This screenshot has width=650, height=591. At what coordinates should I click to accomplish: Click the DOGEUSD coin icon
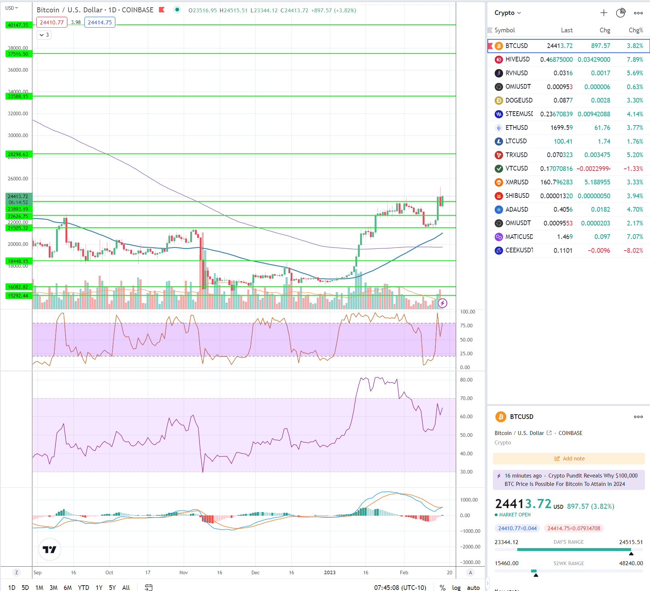[499, 100]
